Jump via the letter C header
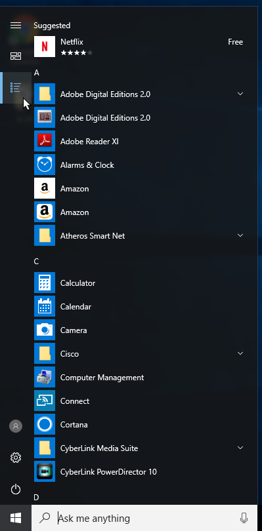The height and width of the screenshot is (531, 262). tap(37, 262)
